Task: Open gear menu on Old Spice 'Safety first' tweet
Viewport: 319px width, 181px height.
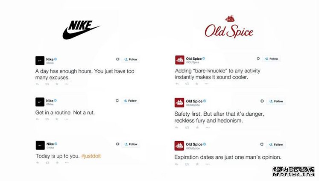Action: (262, 101)
